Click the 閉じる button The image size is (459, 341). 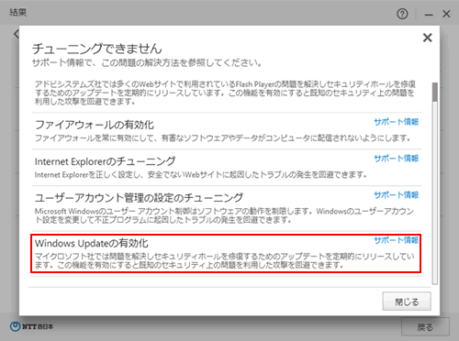tap(407, 302)
